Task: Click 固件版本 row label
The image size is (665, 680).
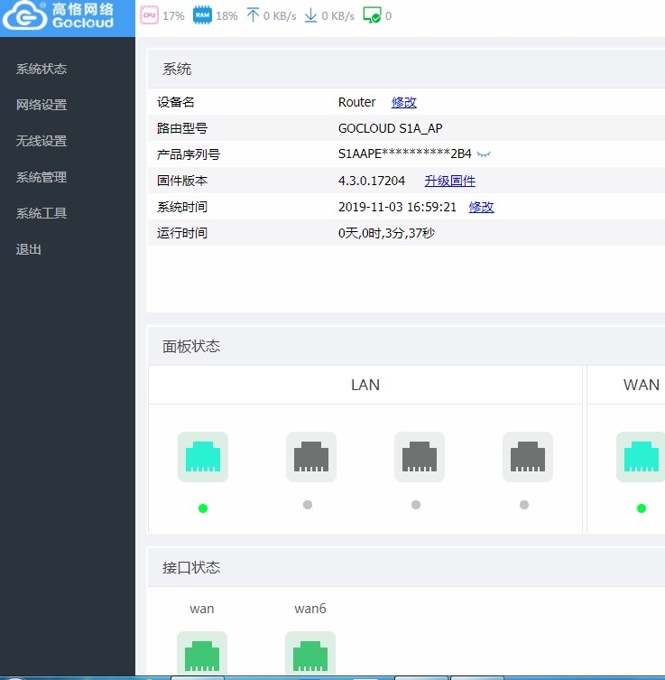Action: [x=182, y=181]
